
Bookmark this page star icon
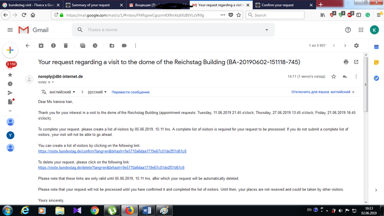click(x=239, y=15)
